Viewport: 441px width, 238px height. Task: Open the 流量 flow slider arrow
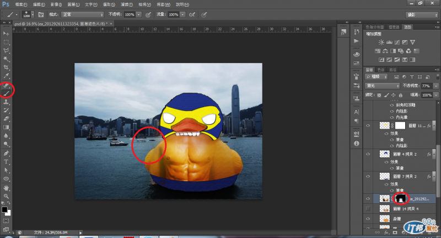182,15
